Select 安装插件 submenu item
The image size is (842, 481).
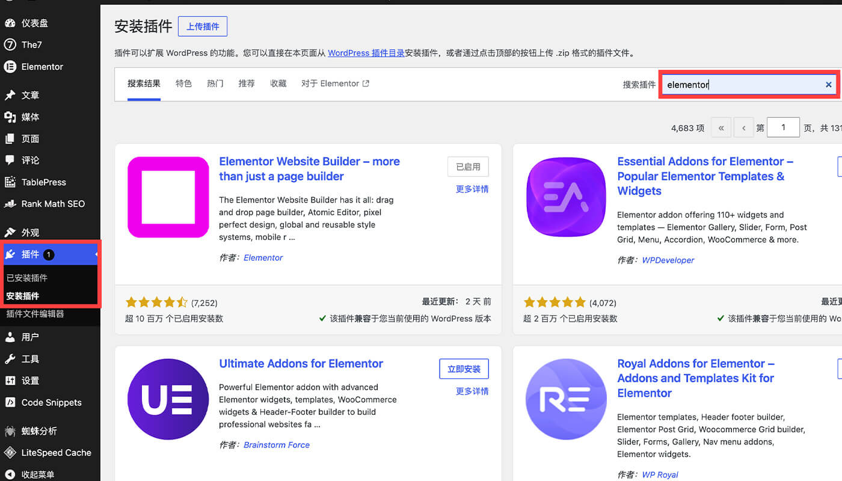click(x=23, y=296)
